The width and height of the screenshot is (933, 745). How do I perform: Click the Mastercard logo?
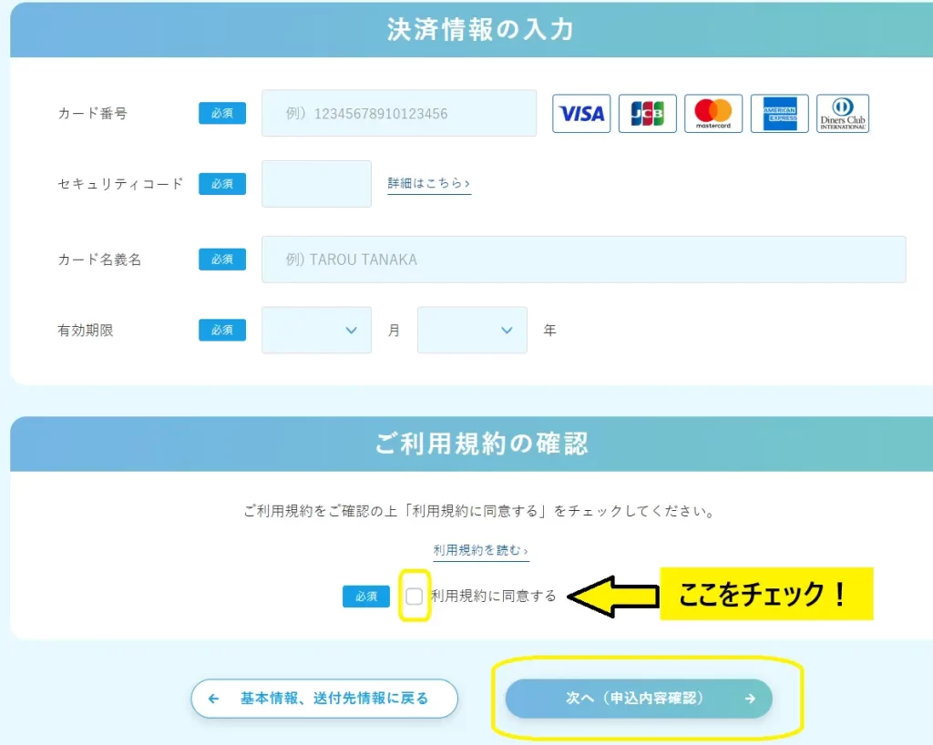tap(713, 113)
